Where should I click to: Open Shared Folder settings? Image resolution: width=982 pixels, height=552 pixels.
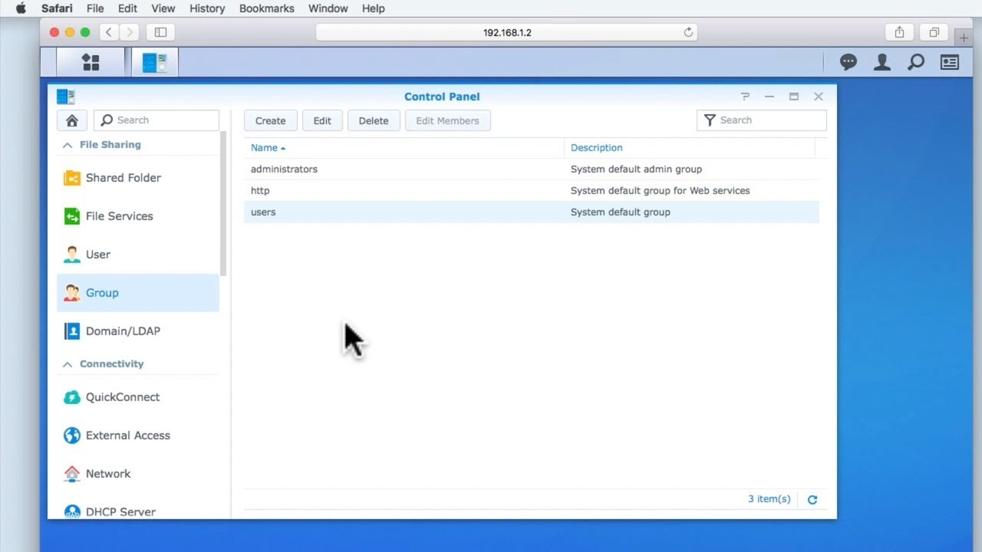[138, 178]
